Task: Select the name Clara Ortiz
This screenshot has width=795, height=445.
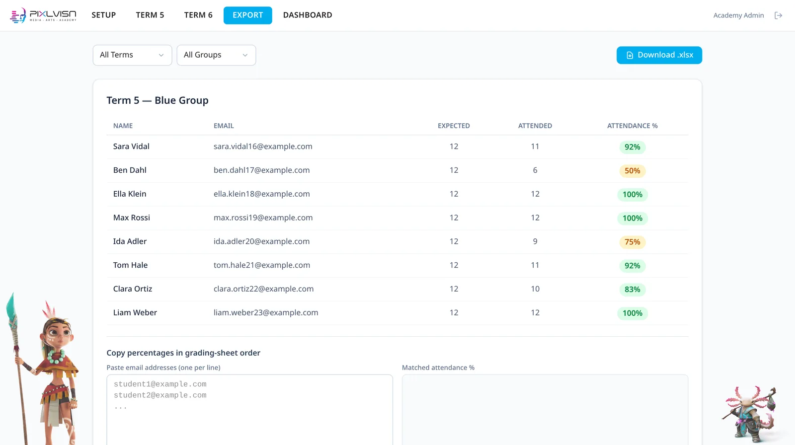Action: [x=133, y=289]
